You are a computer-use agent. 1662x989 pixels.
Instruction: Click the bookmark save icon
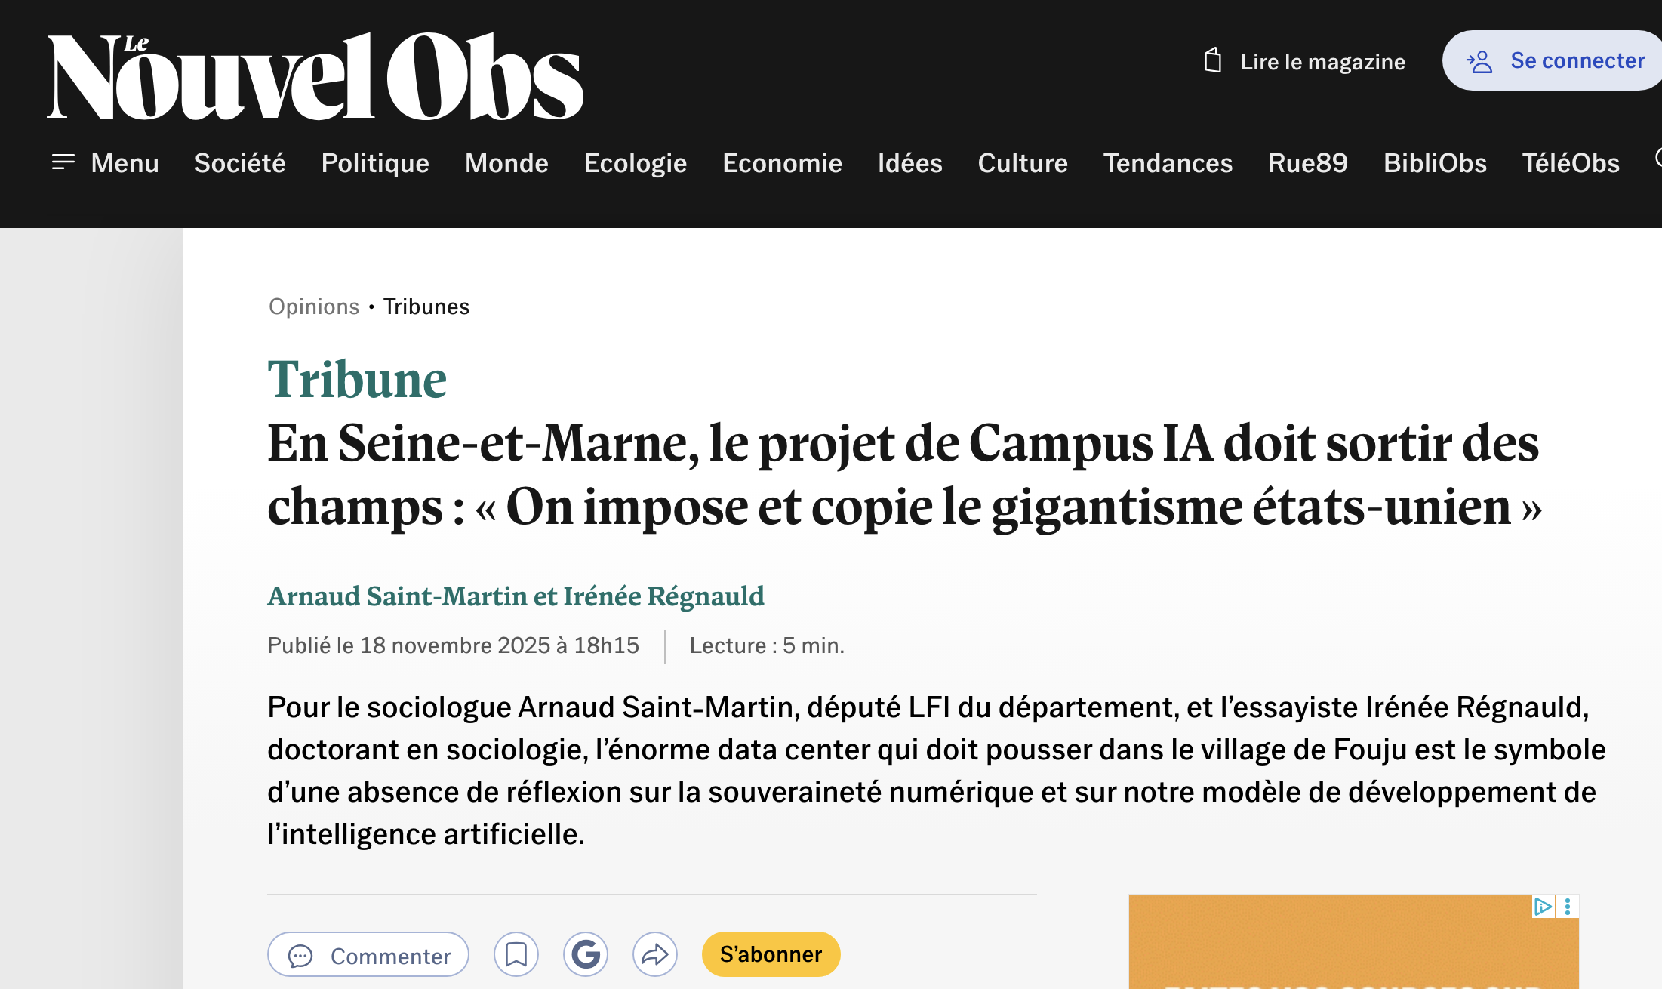click(516, 954)
